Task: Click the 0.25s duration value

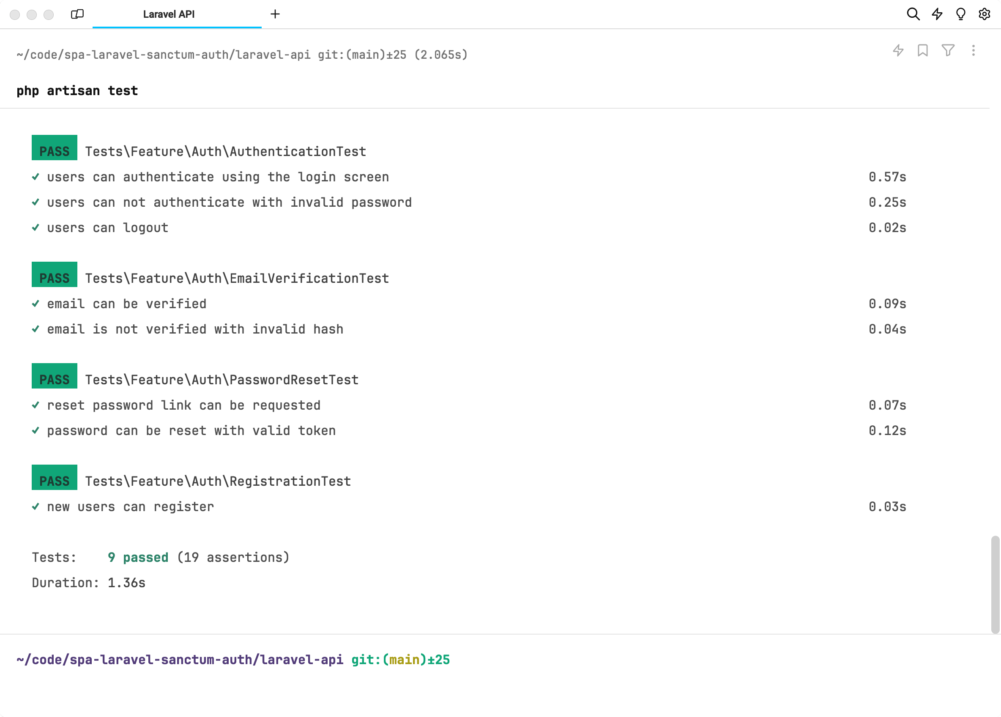Action: tap(887, 203)
